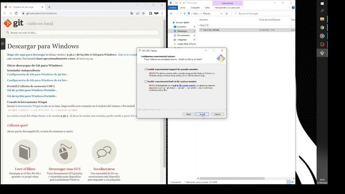Click the Explorer horizontal scrollbar

click(x=232, y=178)
